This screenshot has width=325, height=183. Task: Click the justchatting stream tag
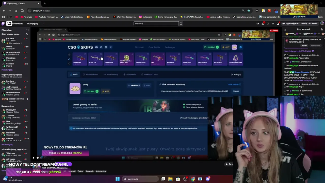[101, 171]
